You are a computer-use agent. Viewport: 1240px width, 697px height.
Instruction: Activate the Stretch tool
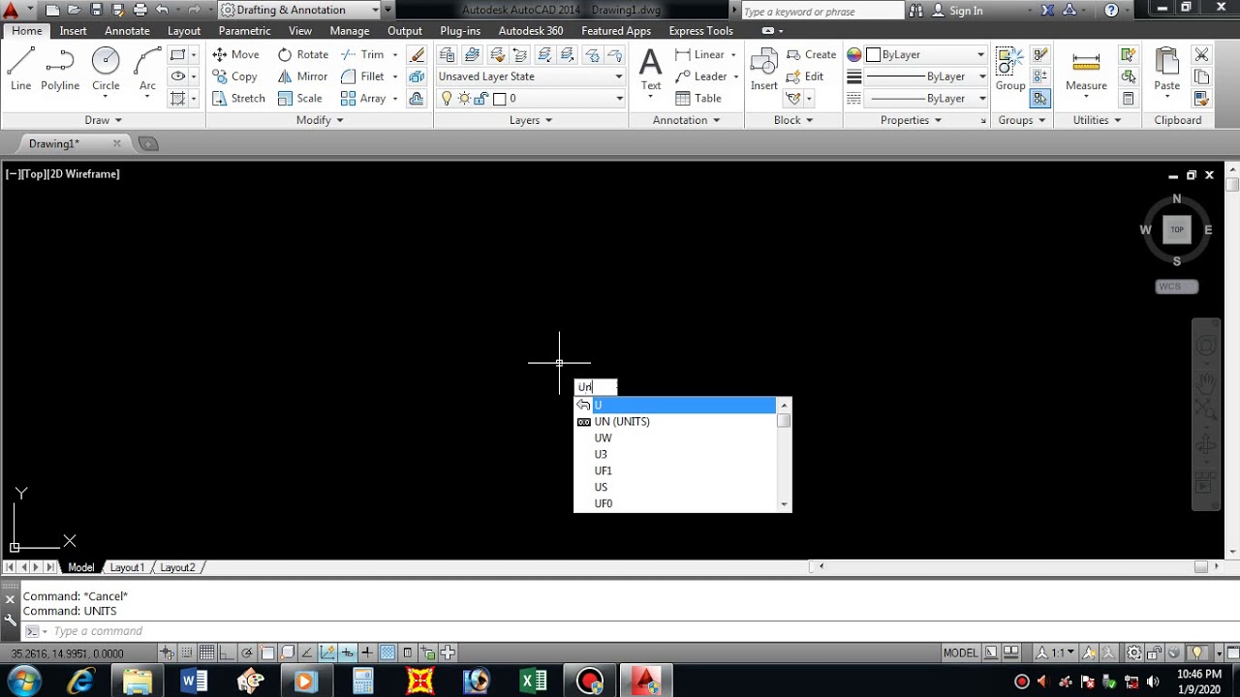238,98
